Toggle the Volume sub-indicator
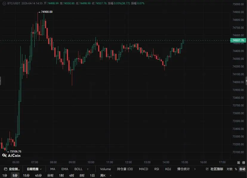247x178 pixels. click(x=105, y=169)
